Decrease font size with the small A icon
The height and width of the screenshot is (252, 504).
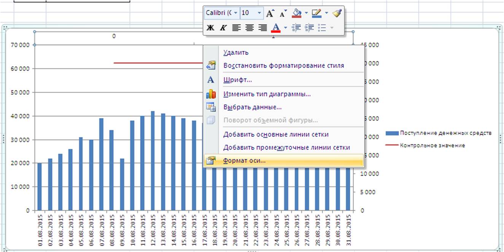[x=283, y=13]
